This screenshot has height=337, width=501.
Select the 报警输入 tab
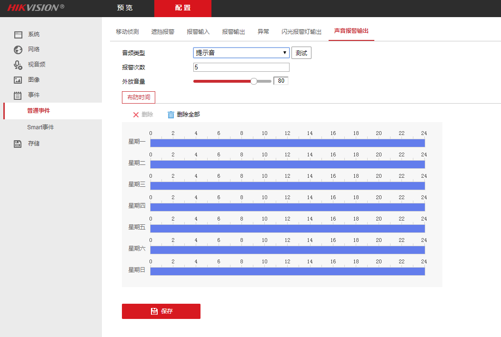198,32
